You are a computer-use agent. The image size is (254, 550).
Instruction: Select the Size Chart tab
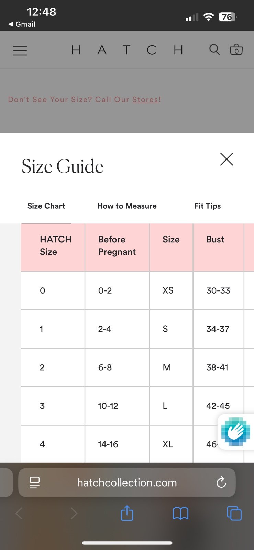pyautogui.click(x=46, y=206)
